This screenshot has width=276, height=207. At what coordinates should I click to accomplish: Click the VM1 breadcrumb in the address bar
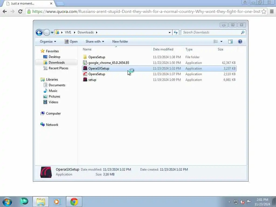pyautogui.click(x=68, y=32)
